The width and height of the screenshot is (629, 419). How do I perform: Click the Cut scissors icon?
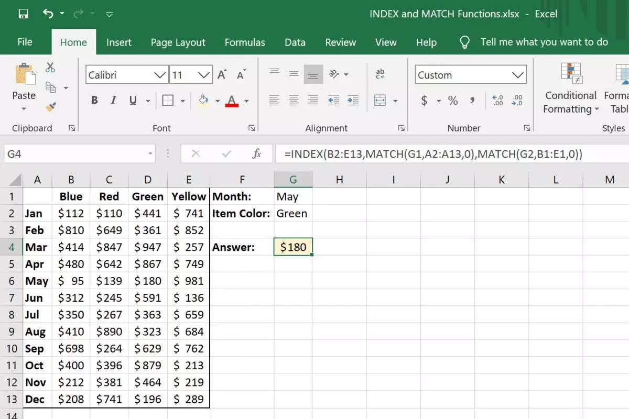click(x=50, y=67)
